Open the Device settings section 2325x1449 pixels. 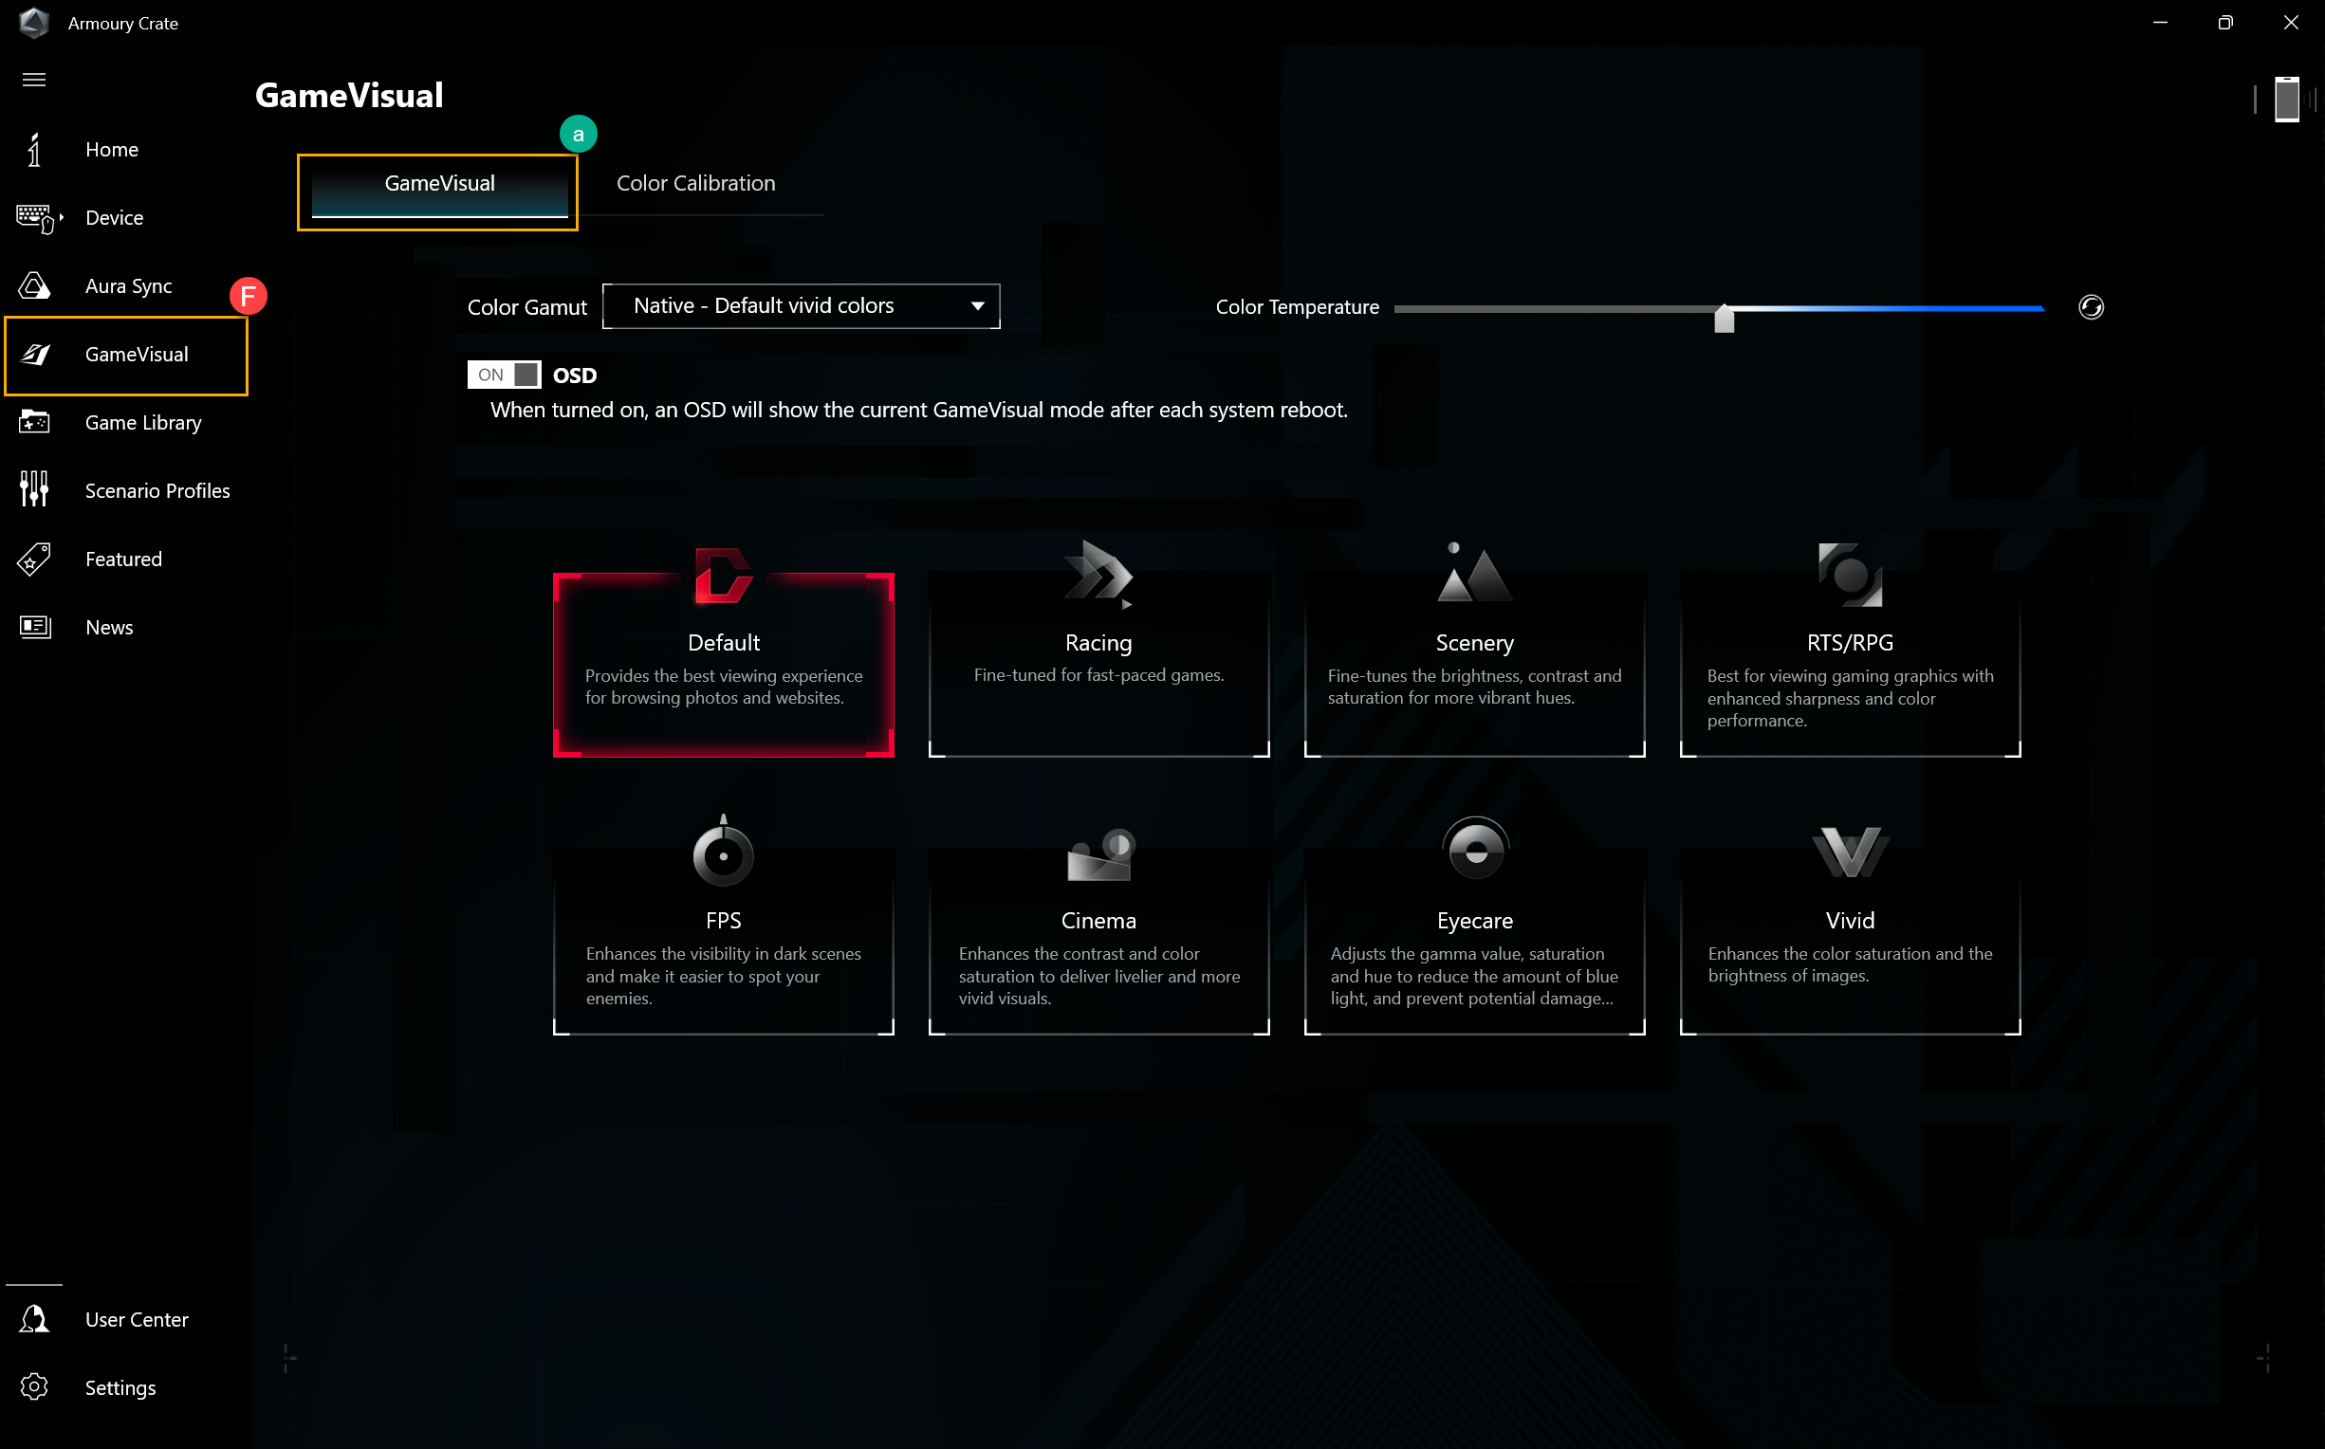[114, 217]
